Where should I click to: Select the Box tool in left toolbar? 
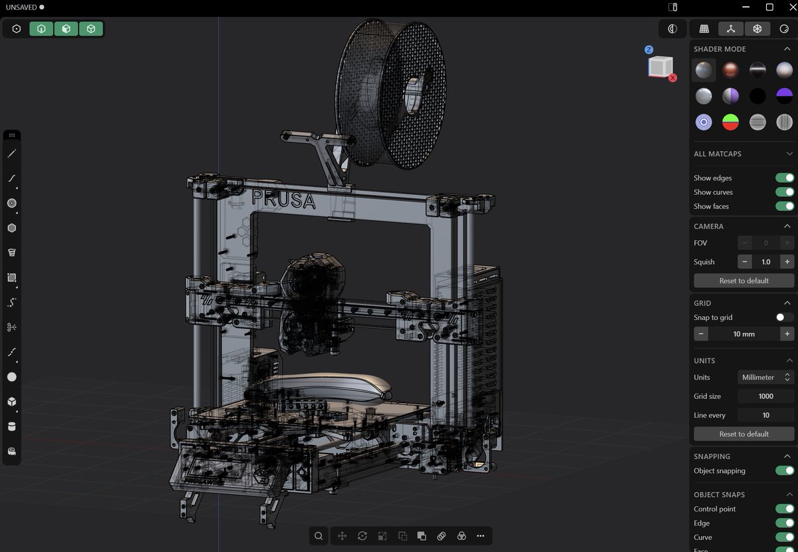coord(12,402)
